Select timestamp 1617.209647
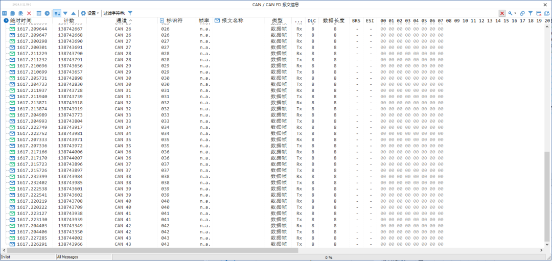Viewport: 552px width, 261px height. click(32, 35)
